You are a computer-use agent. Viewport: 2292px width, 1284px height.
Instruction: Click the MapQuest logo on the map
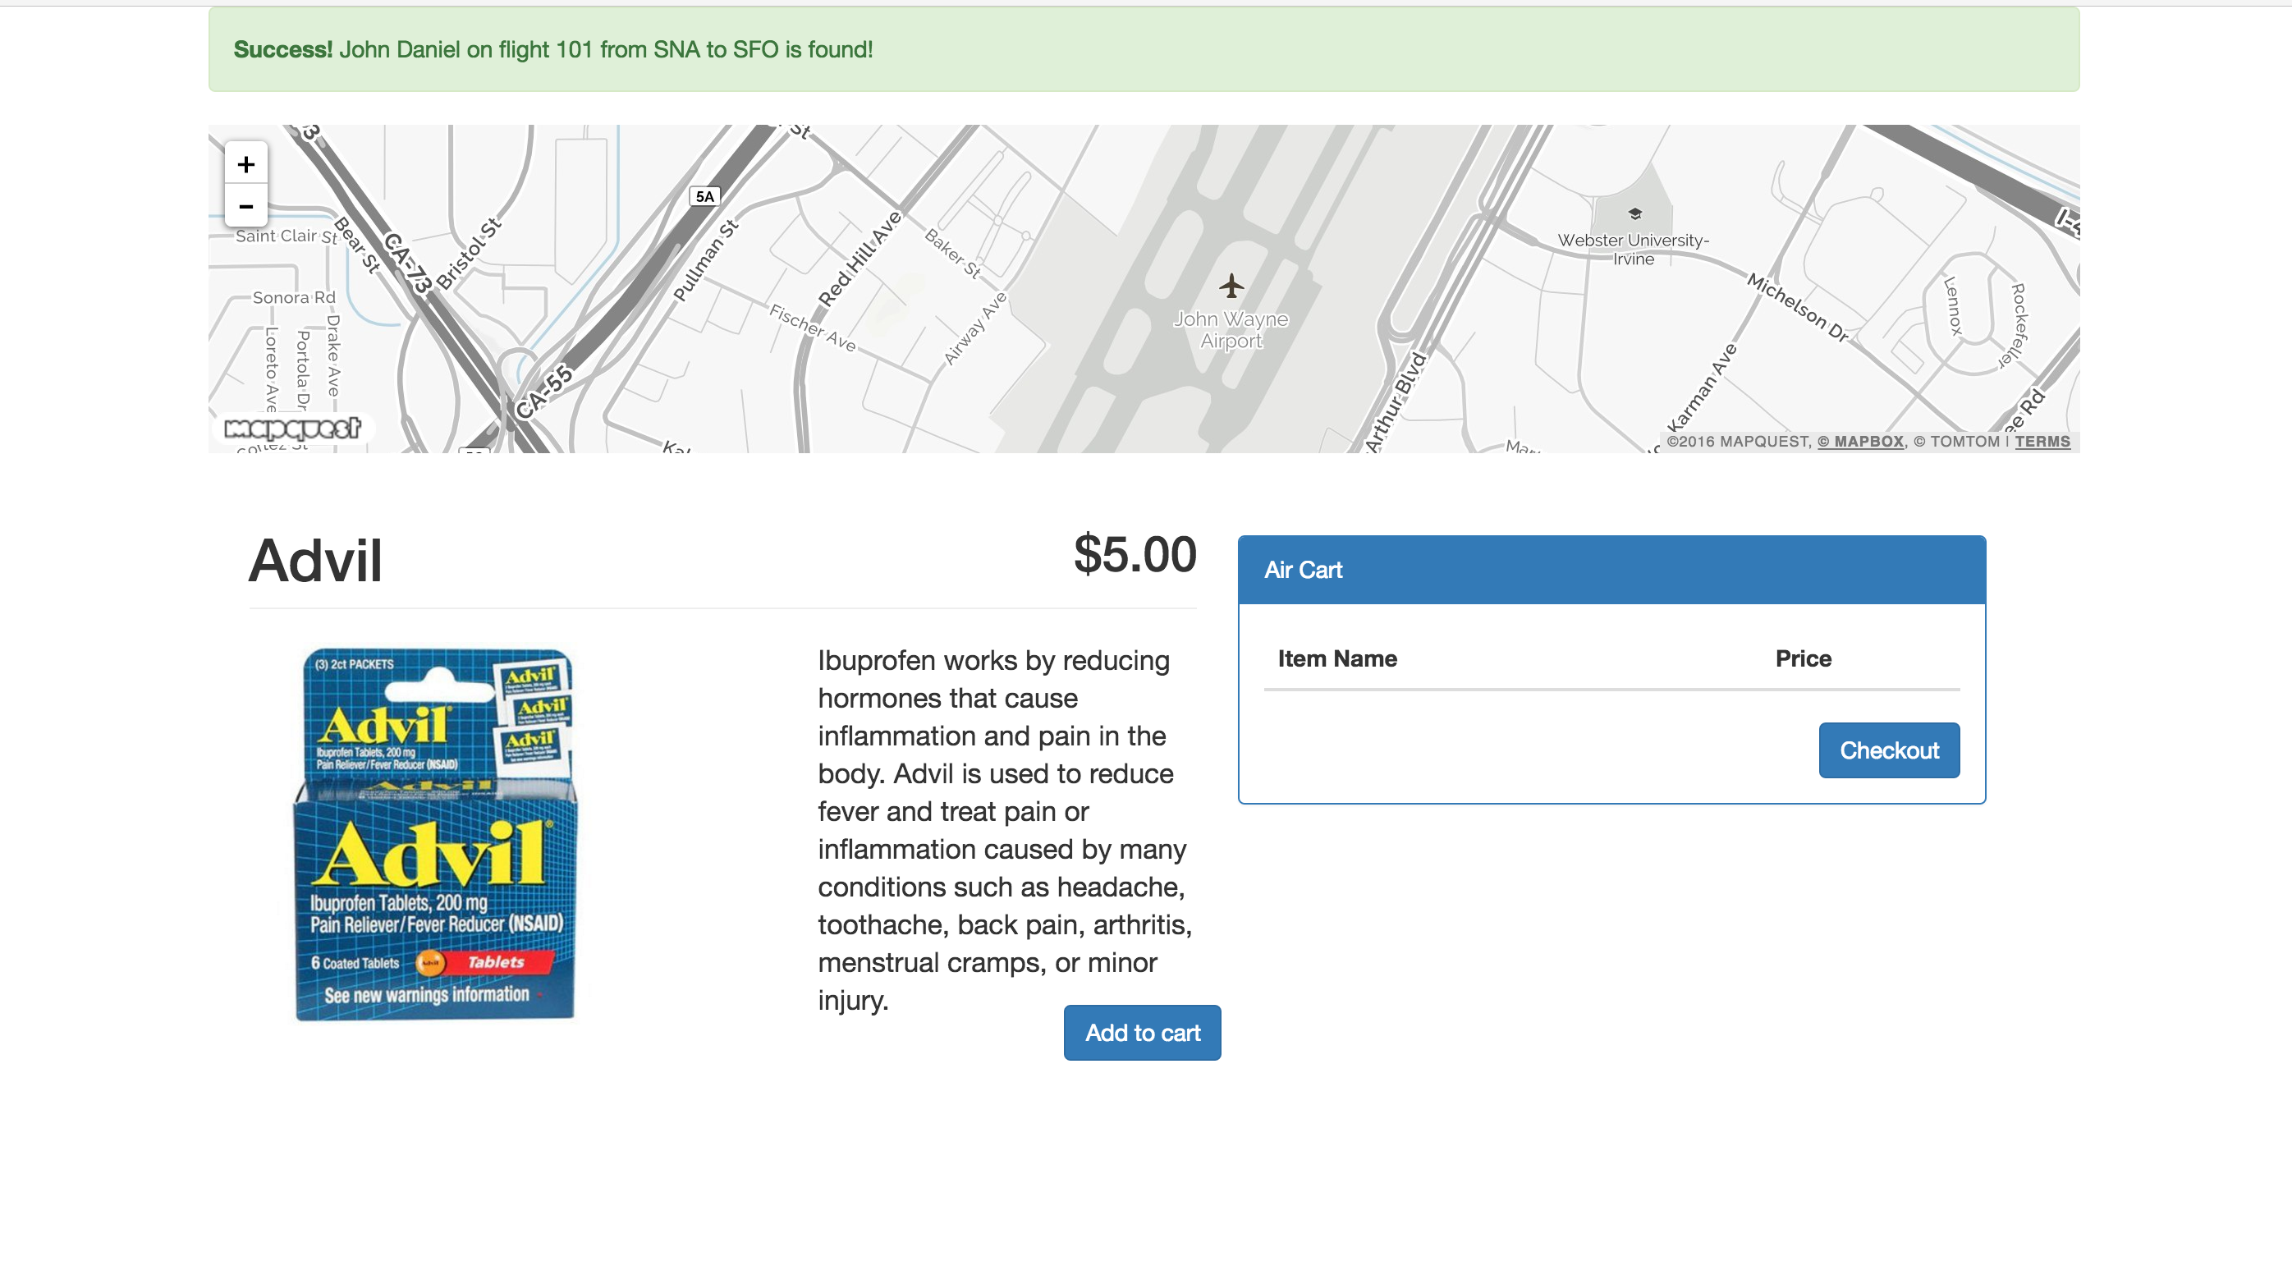[293, 428]
